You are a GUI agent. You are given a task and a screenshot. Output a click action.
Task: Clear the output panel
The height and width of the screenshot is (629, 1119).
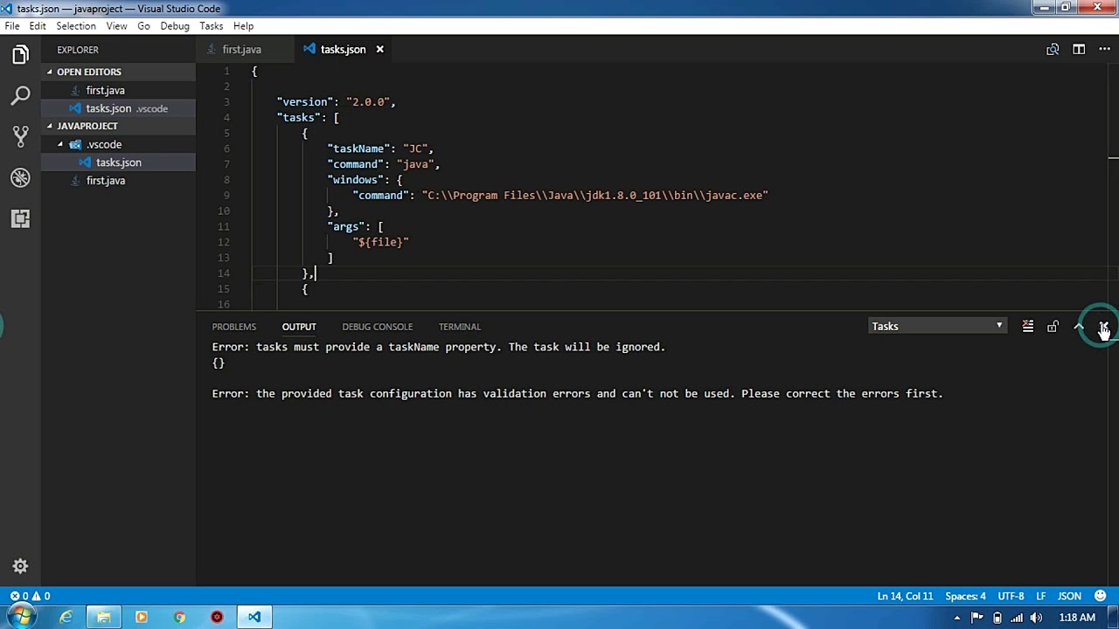1028,327
